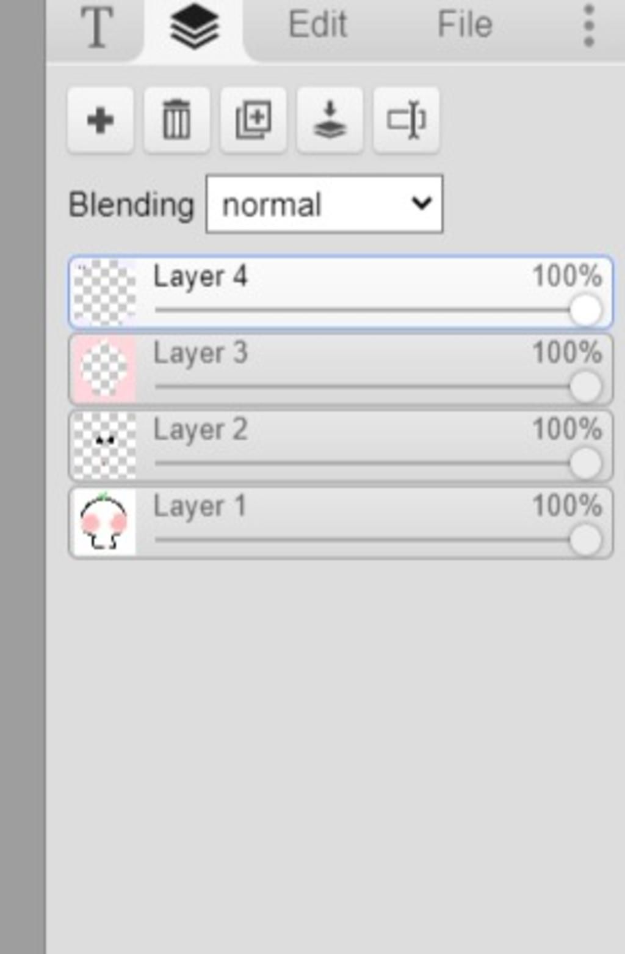Click the Layer 4 name label
The width and height of the screenshot is (625, 954).
coord(200,277)
